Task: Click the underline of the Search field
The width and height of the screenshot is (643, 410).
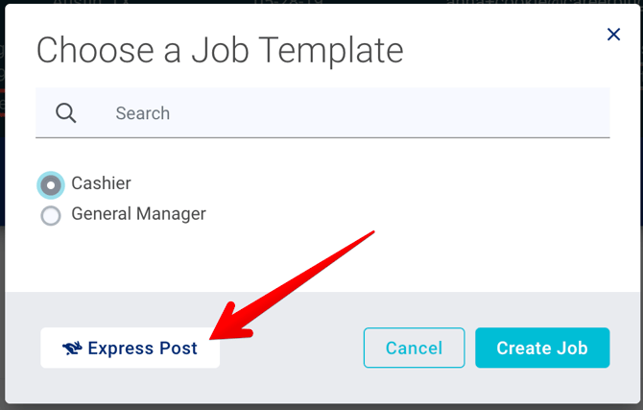Action: tap(322, 137)
